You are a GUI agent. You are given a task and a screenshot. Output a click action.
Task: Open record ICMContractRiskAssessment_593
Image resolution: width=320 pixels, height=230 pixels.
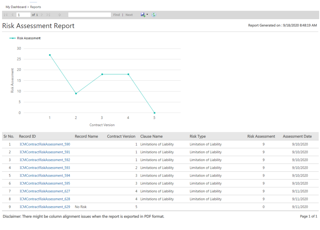click(x=45, y=168)
